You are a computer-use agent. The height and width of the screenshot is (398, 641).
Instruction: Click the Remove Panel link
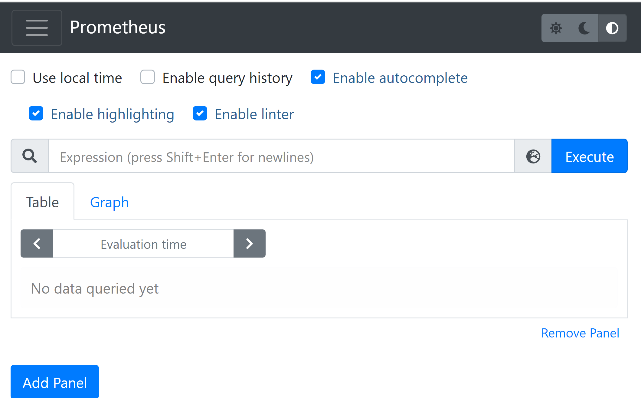point(580,333)
